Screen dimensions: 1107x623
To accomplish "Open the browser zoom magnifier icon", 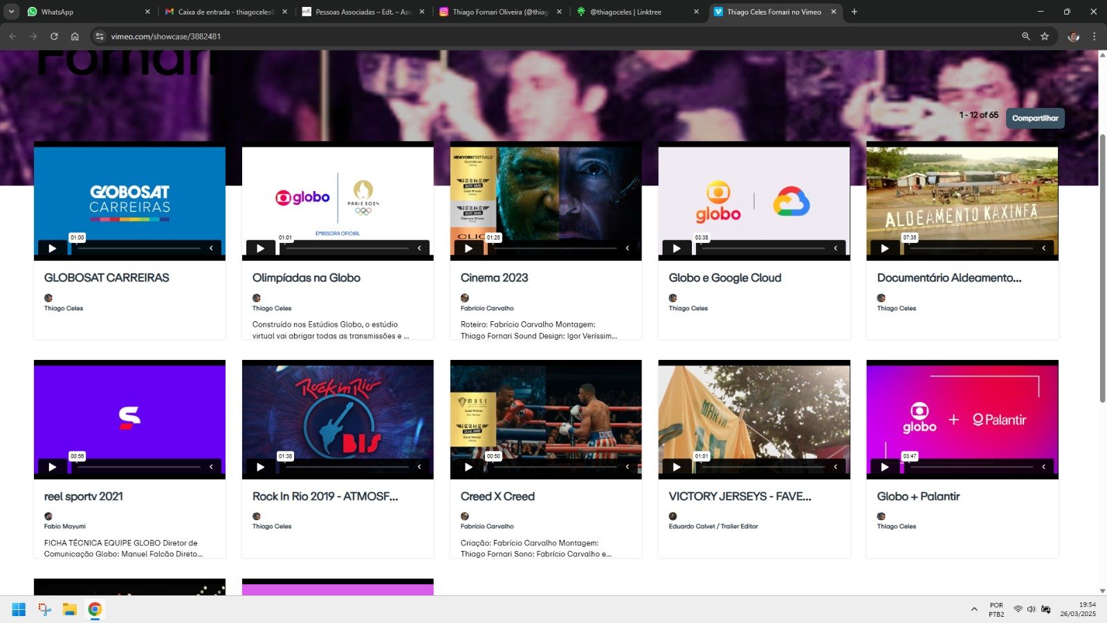I will [1026, 36].
